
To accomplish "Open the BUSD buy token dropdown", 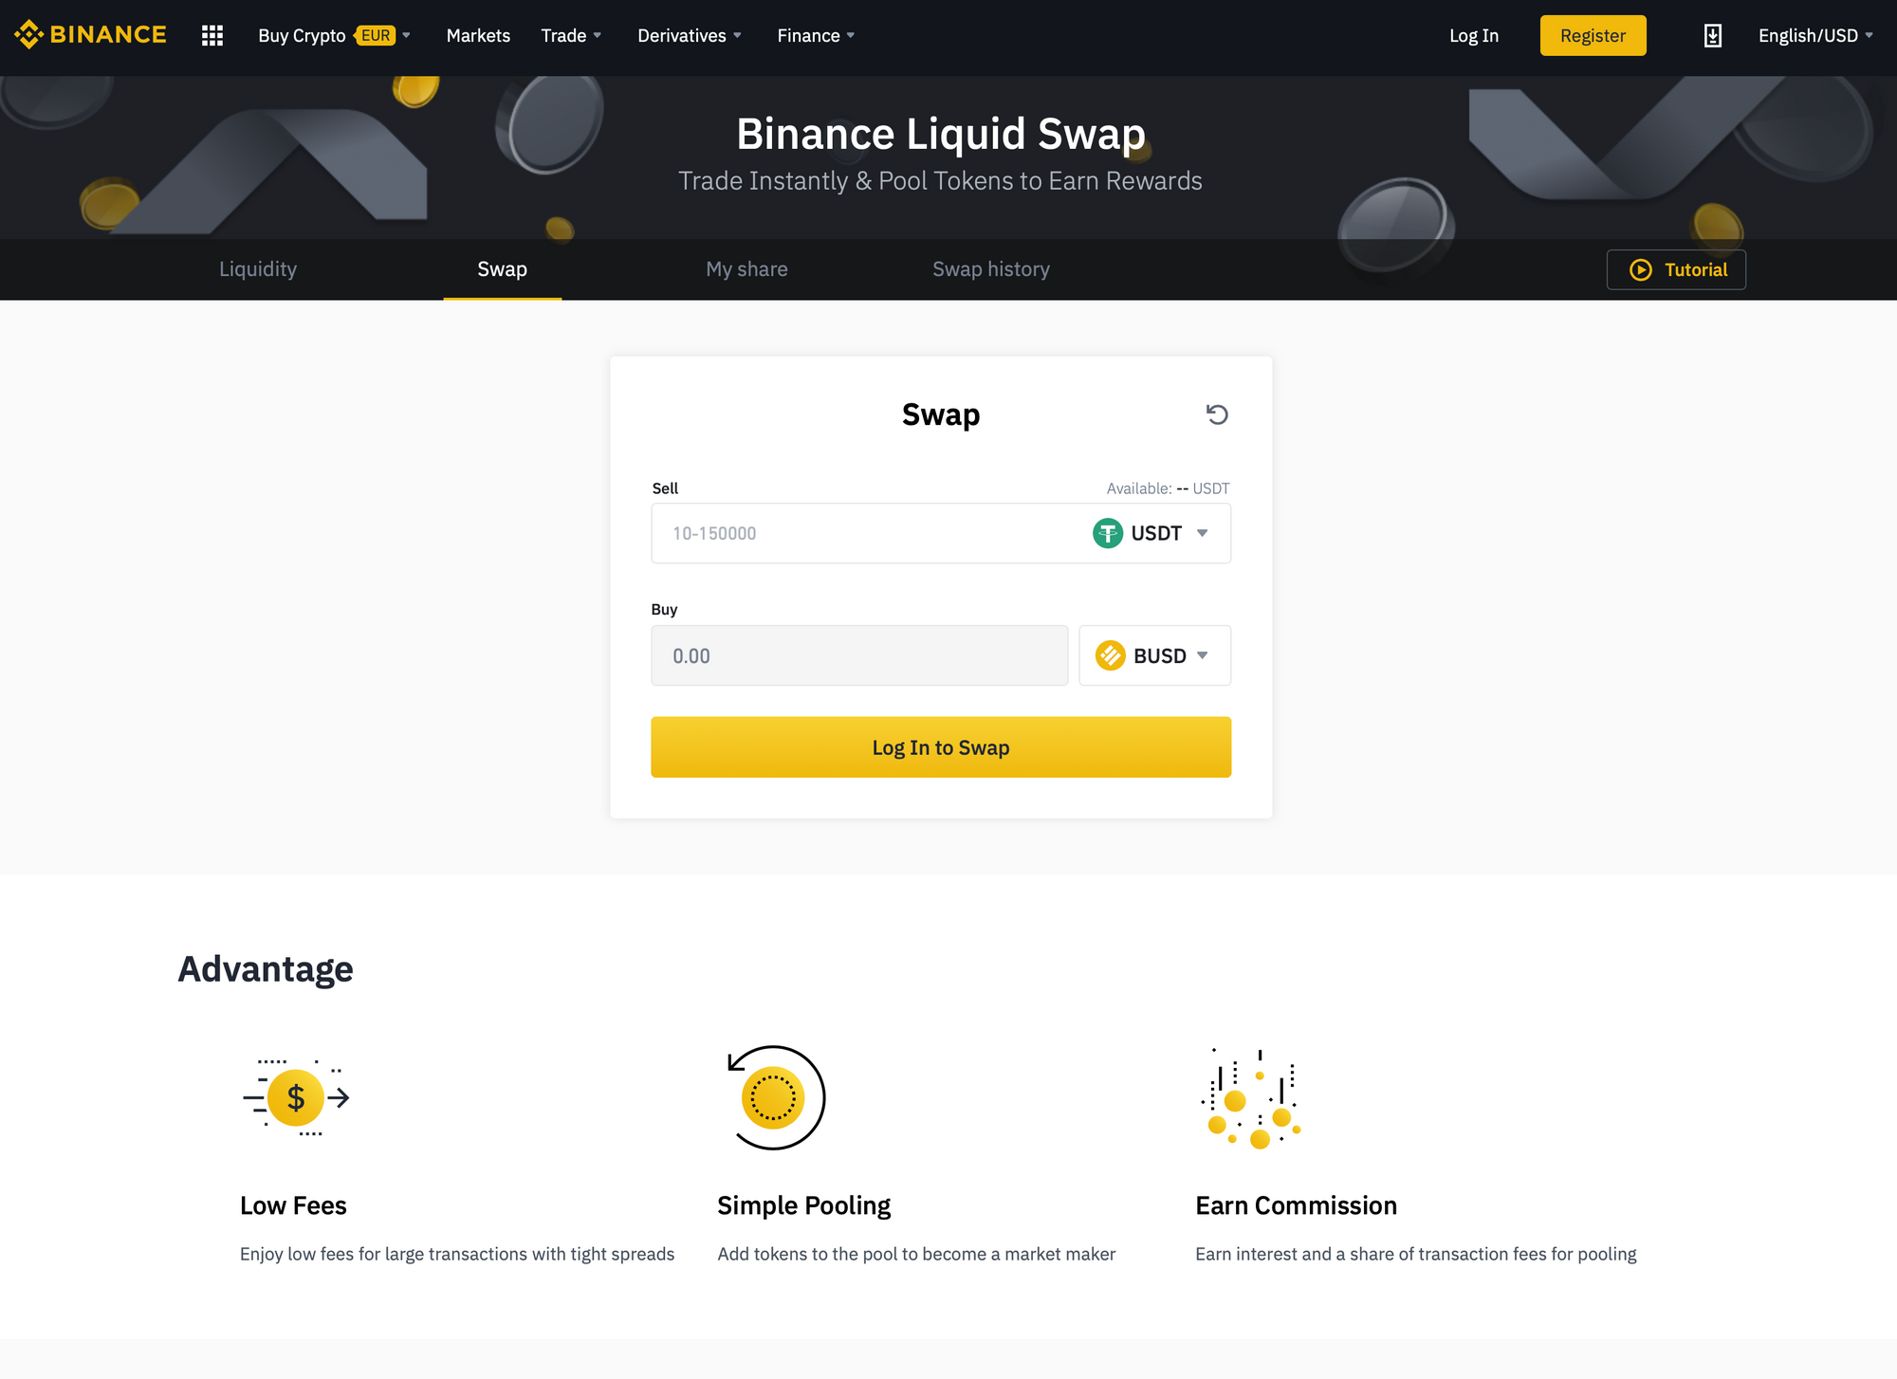I will pyautogui.click(x=1154, y=655).
